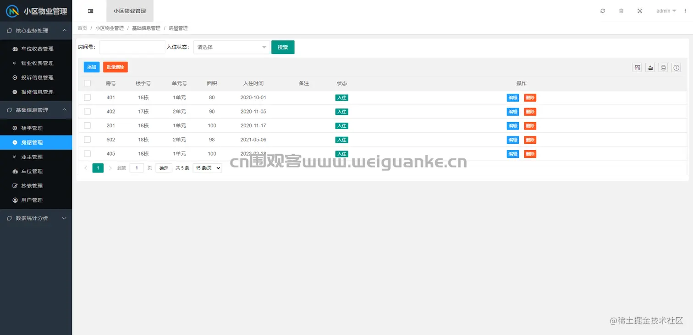Click the 添加 add button
This screenshot has height=335, width=693.
point(92,67)
